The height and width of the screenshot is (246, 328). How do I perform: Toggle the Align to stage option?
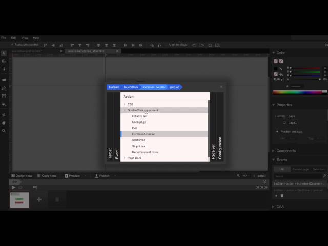178,45
